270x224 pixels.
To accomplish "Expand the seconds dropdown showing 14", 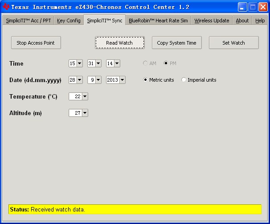I will [117, 63].
